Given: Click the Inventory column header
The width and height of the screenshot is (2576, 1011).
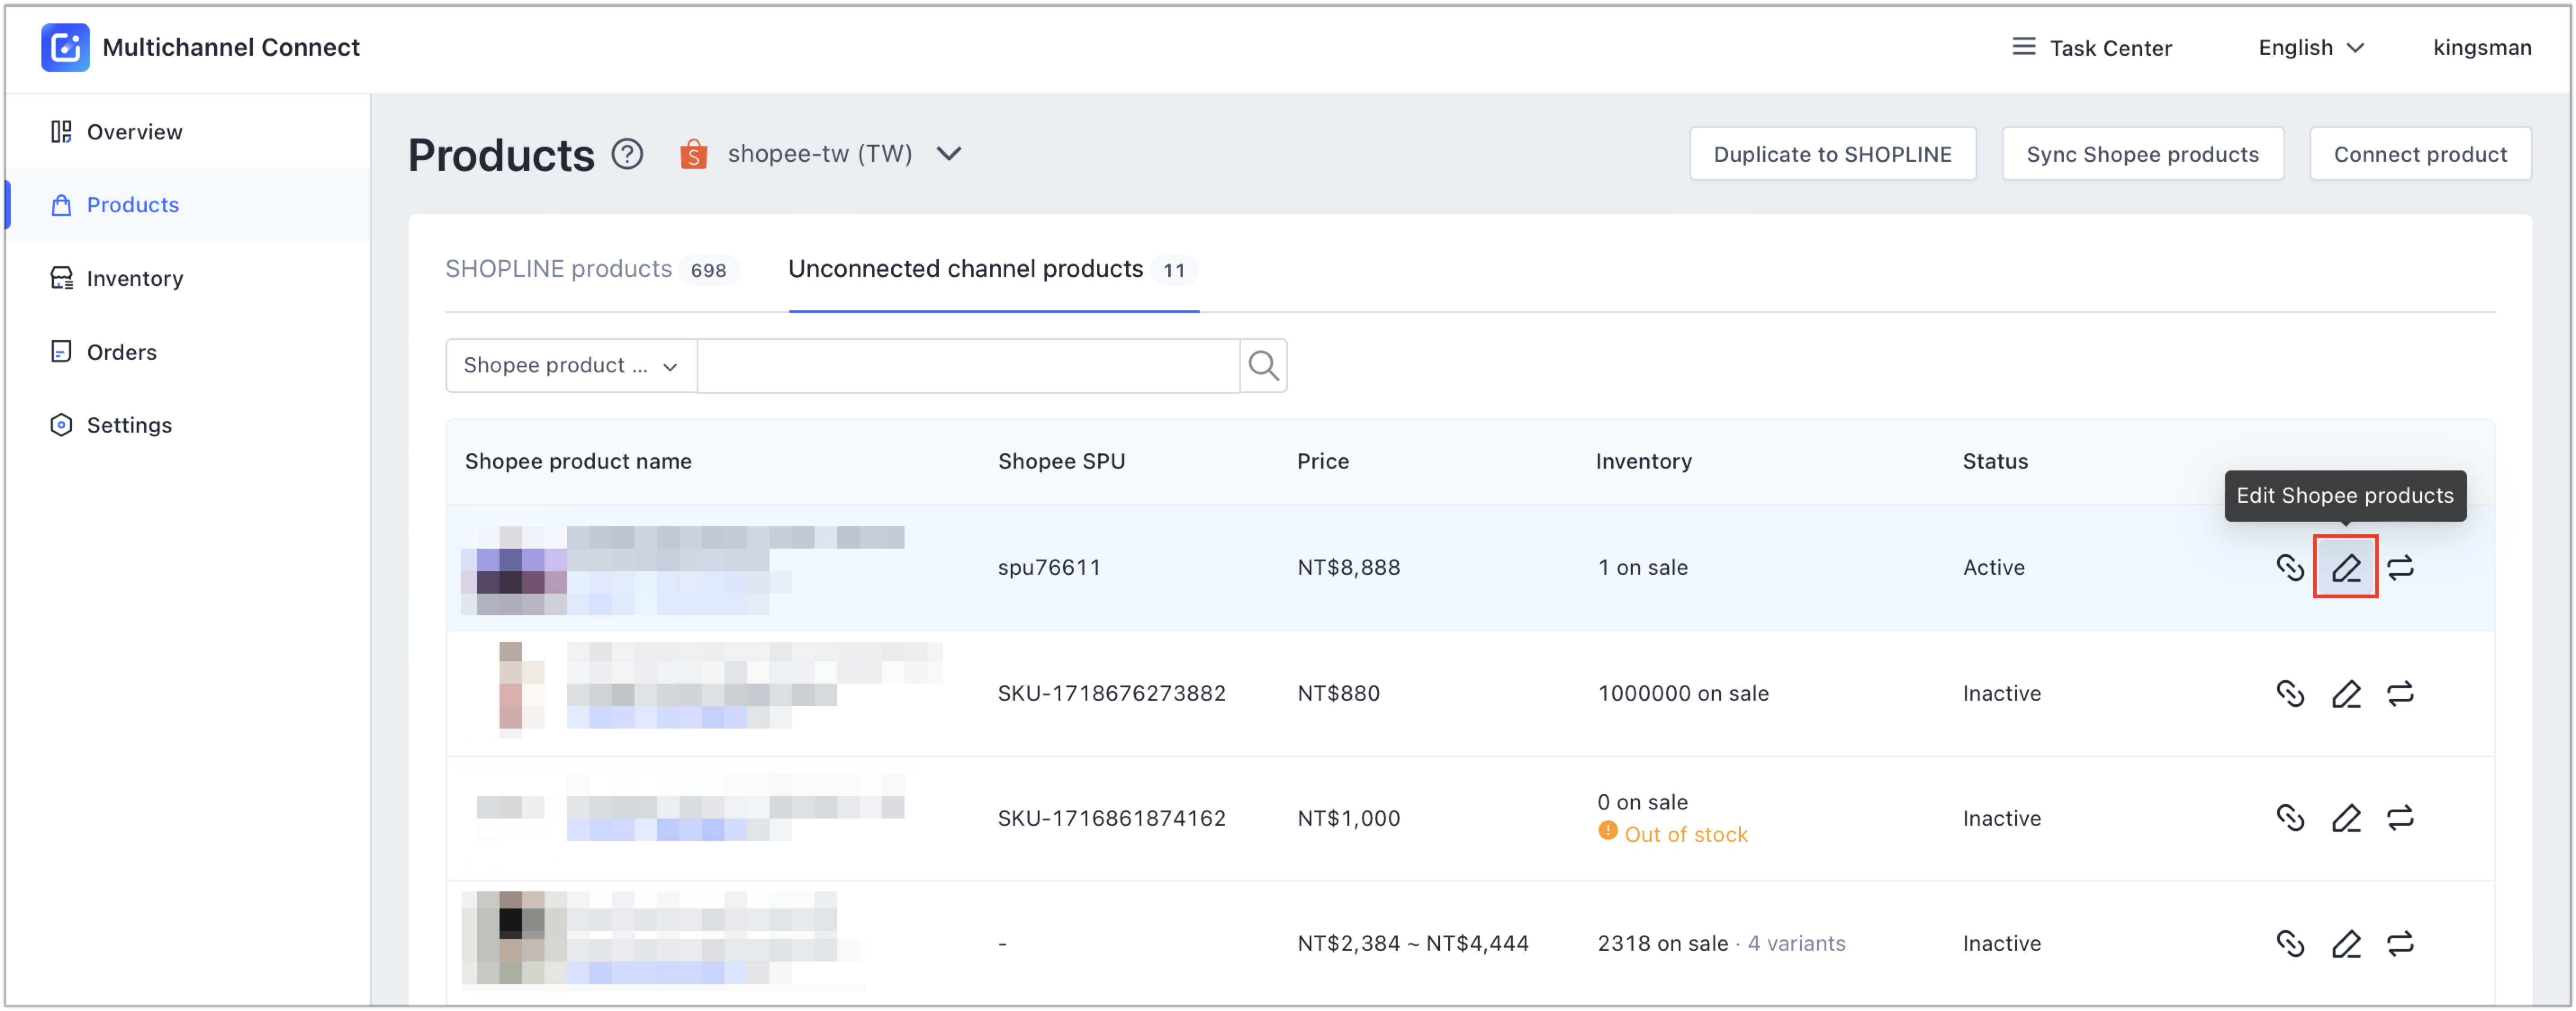Looking at the screenshot, I should pos(1643,461).
